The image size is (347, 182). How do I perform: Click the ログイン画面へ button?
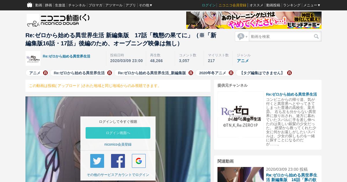click(x=118, y=133)
